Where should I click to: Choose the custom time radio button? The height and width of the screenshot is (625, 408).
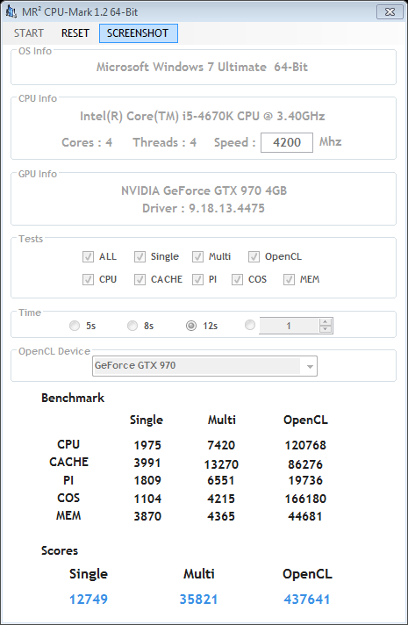tap(250, 325)
